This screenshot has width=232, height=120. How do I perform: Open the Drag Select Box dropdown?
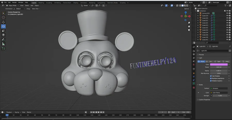[36, 9]
